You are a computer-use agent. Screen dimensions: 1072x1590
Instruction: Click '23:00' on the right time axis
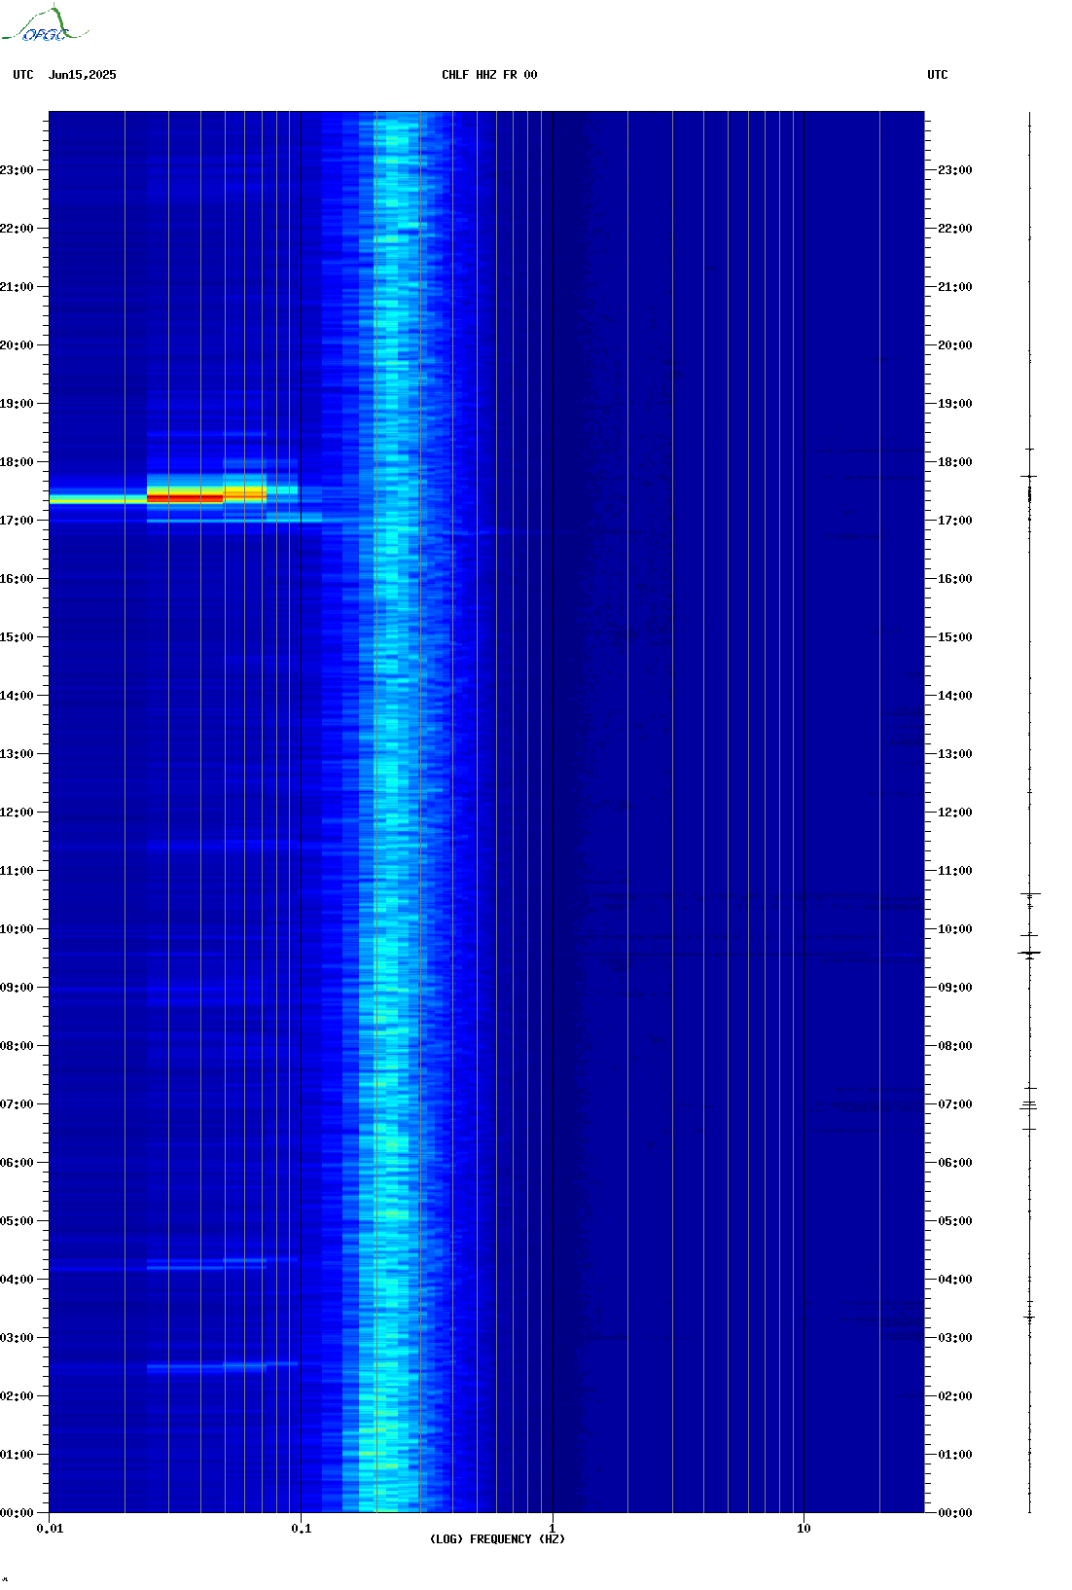pos(955,170)
